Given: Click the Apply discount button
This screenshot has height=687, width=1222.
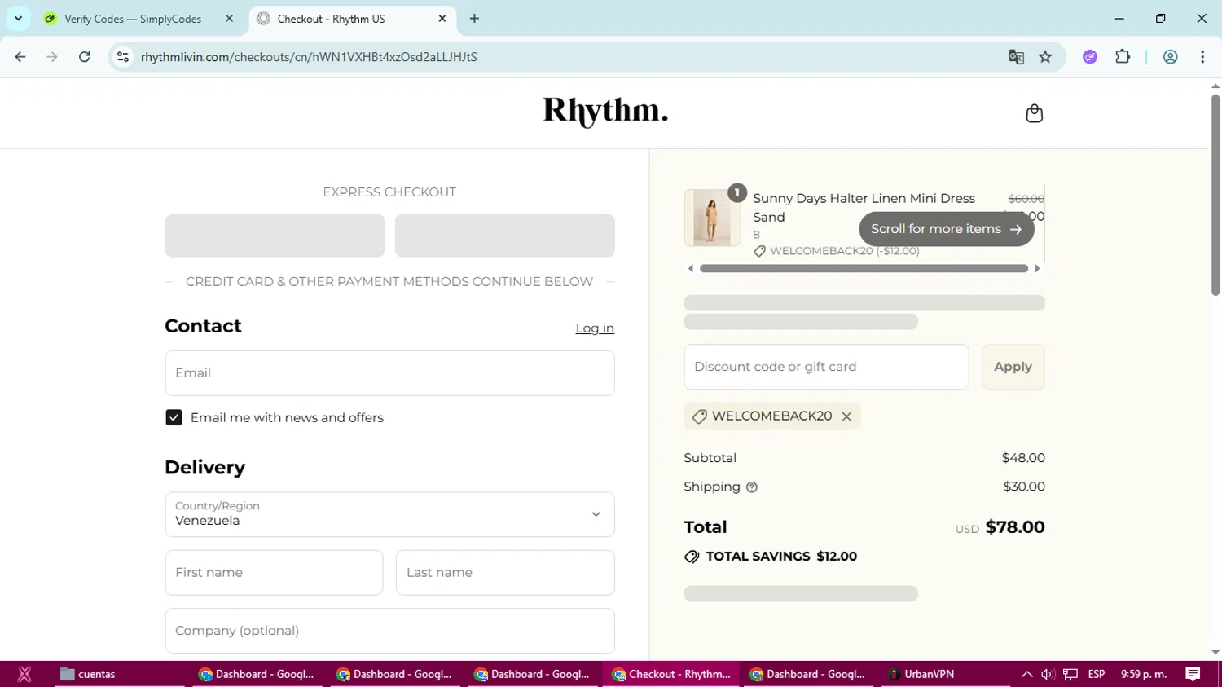Looking at the screenshot, I should 1013,367.
